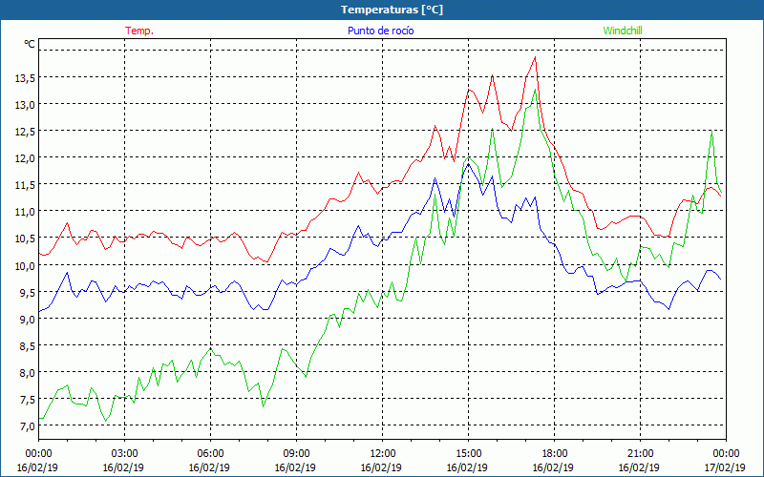Click the 12,0 y-axis value
764x477 pixels.
(x=25, y=158)
